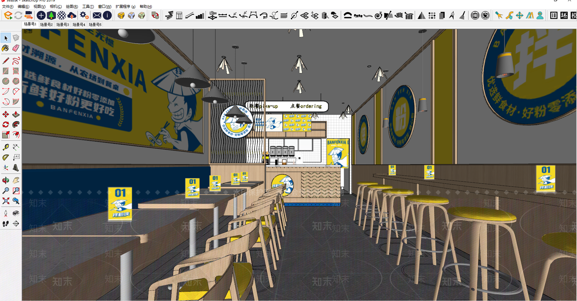Select the Walk footprints tool
This screenshot has height=301, width=577.
[6, 224]
